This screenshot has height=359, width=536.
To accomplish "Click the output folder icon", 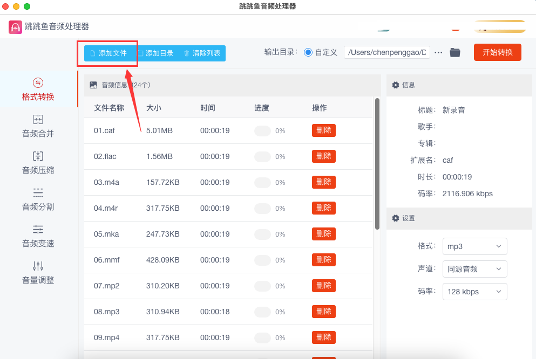I will point(455,52).
